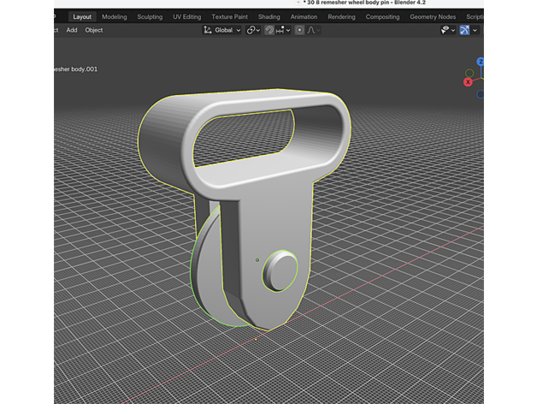Open the UV Editing workspace
This screenshot has width=537, height=404.
tap(186, 16)
